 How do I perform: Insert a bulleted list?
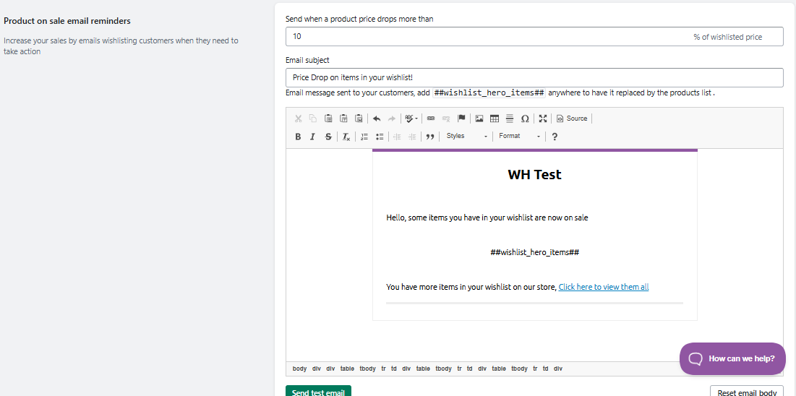380,137
